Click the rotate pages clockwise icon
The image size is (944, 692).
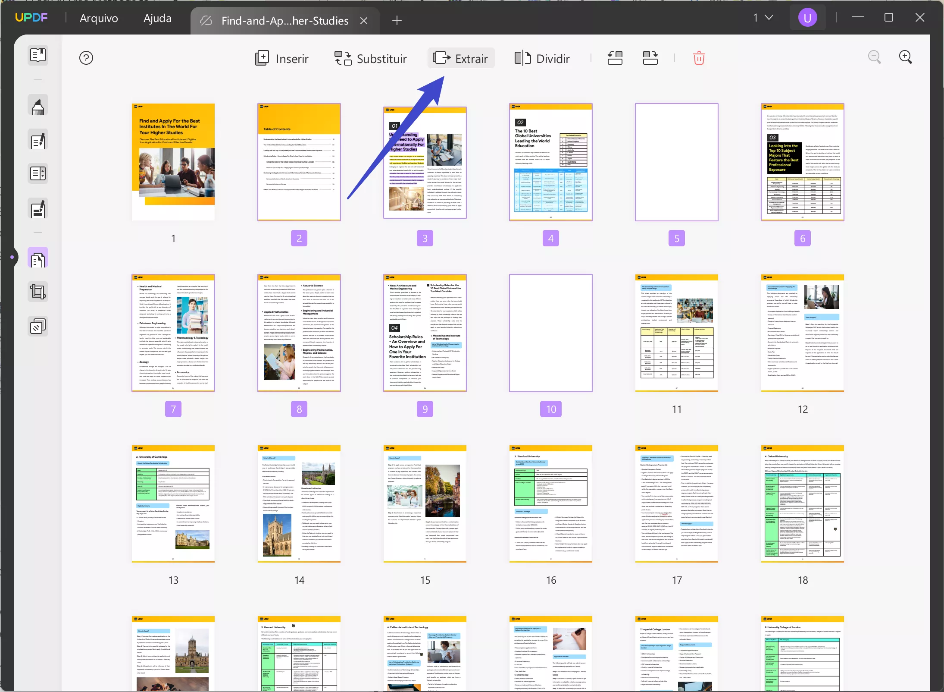650,58
